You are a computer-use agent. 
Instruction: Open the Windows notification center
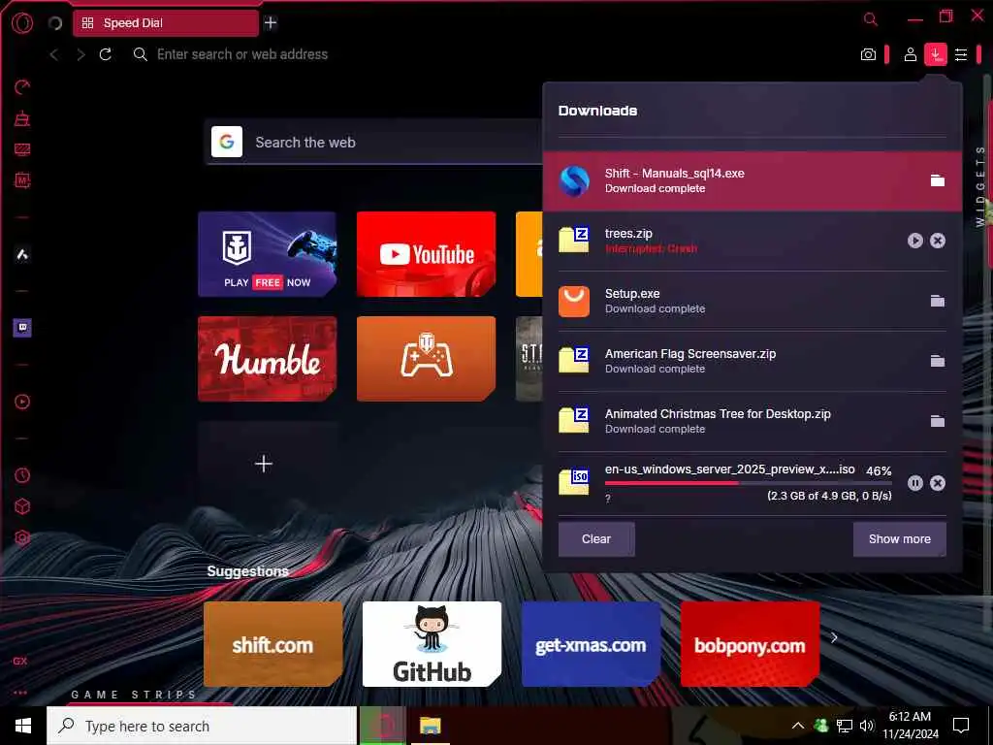[961, 726]
